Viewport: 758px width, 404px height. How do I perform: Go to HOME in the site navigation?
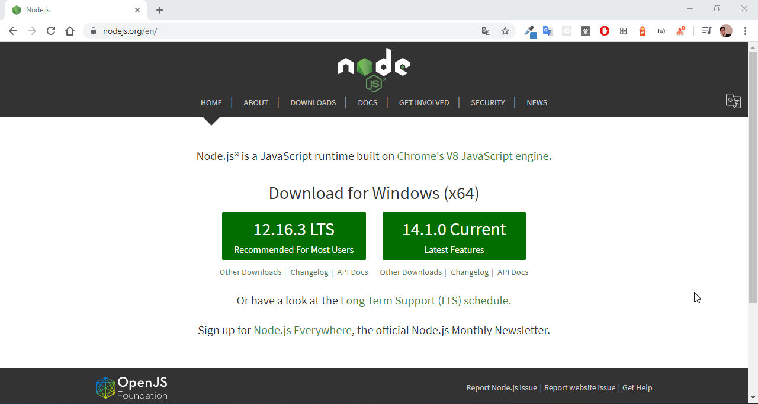(211, 103)
